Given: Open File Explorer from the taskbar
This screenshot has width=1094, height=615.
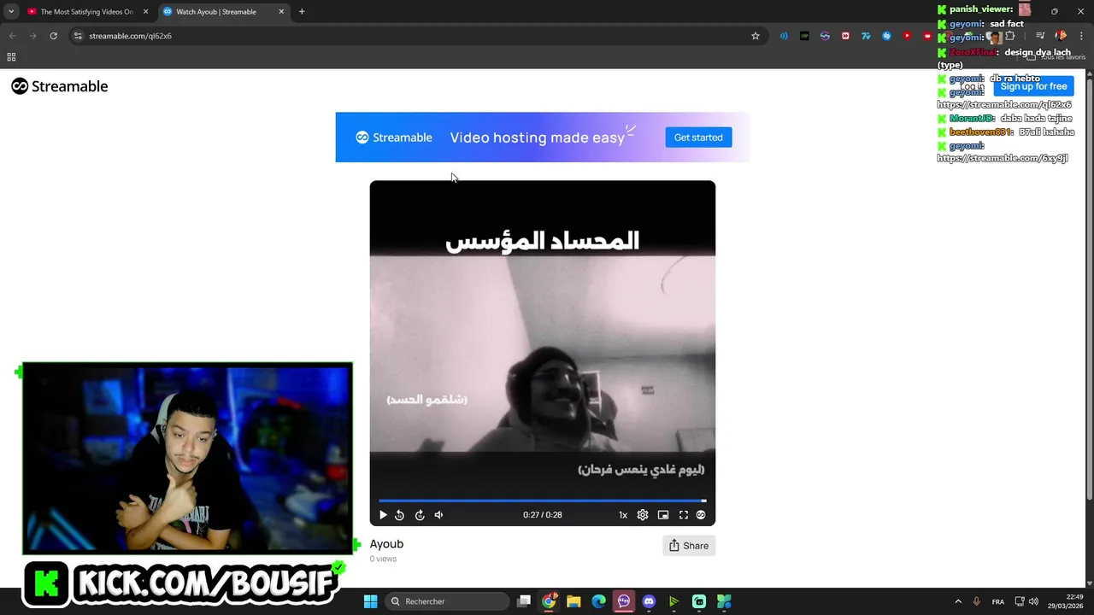Looking at the screenshot, I should tap(573, 601).
